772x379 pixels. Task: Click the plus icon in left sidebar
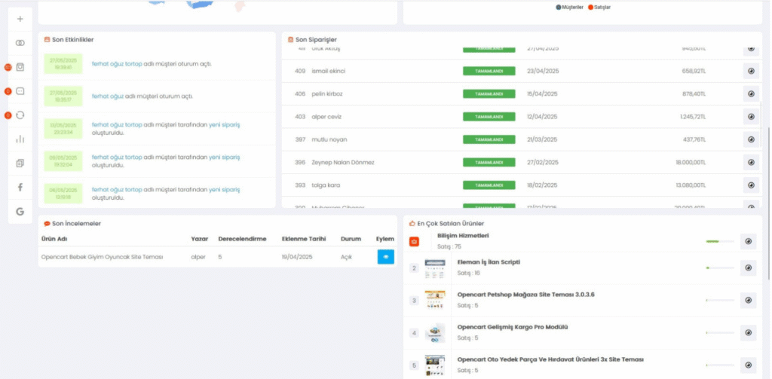click(x=20, y=19)
